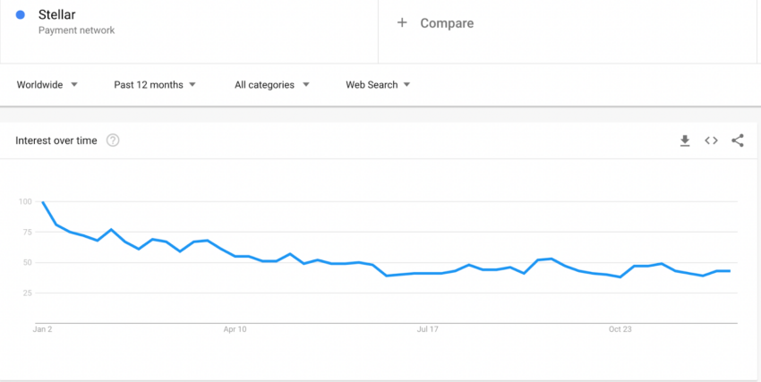Click the blue dot next to Stellar
This screenshot has height=382, width=761.
point(21,15)
